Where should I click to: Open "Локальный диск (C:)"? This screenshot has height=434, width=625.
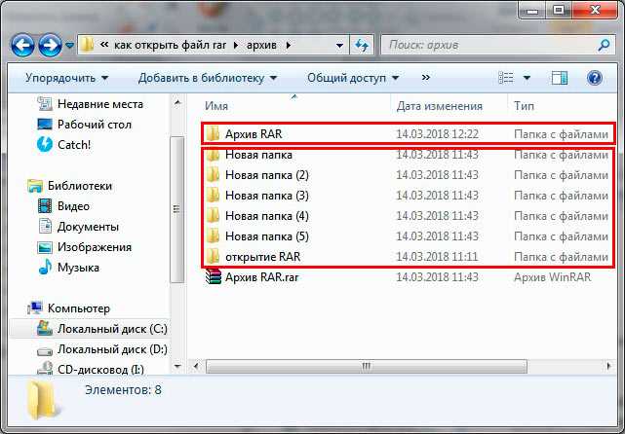[102, 329]
